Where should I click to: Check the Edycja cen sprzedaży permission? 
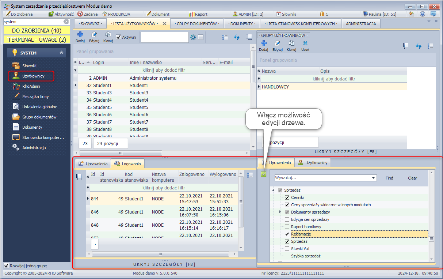pyautogui.click(x=287, y=219)
